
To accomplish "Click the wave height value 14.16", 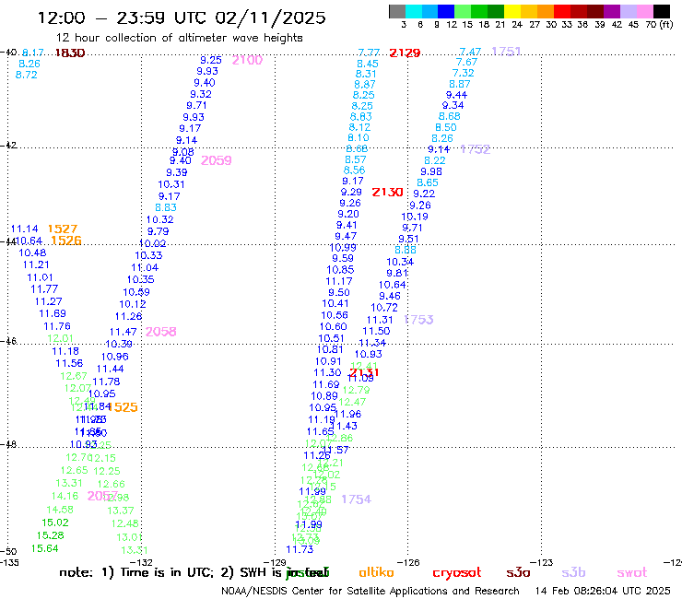I will coord(65,496).
